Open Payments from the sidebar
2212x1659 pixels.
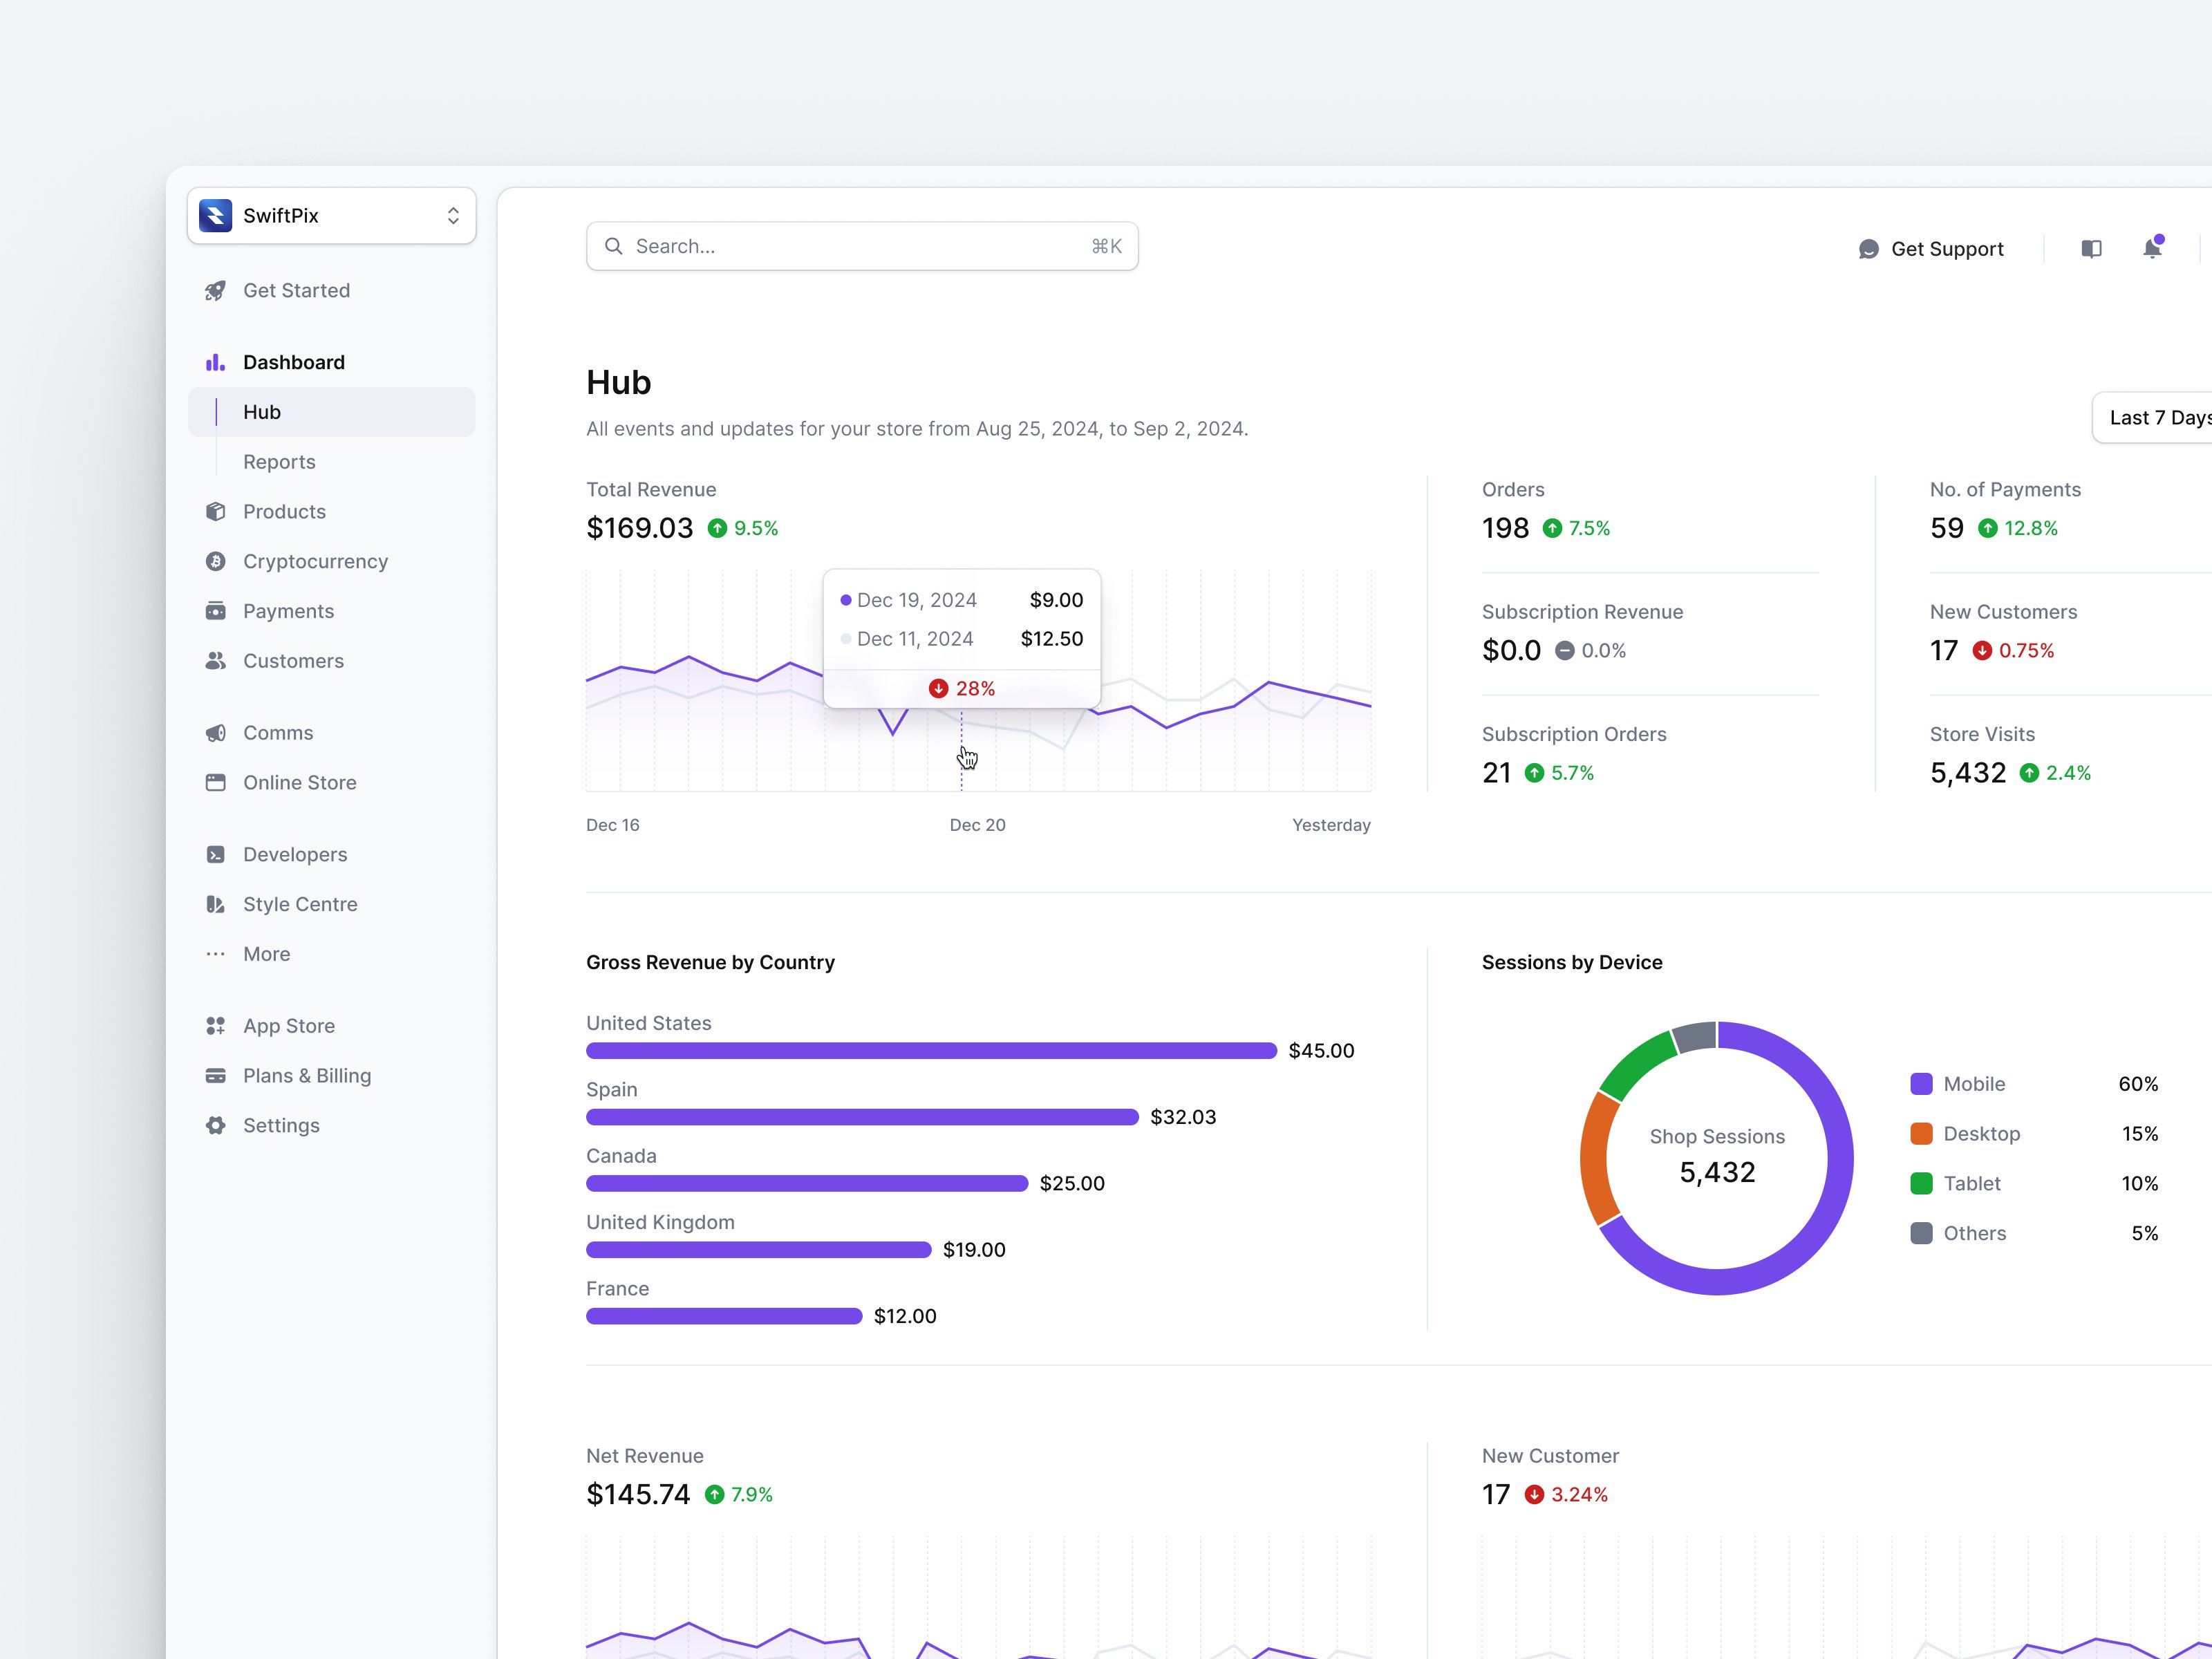[289, 611]
